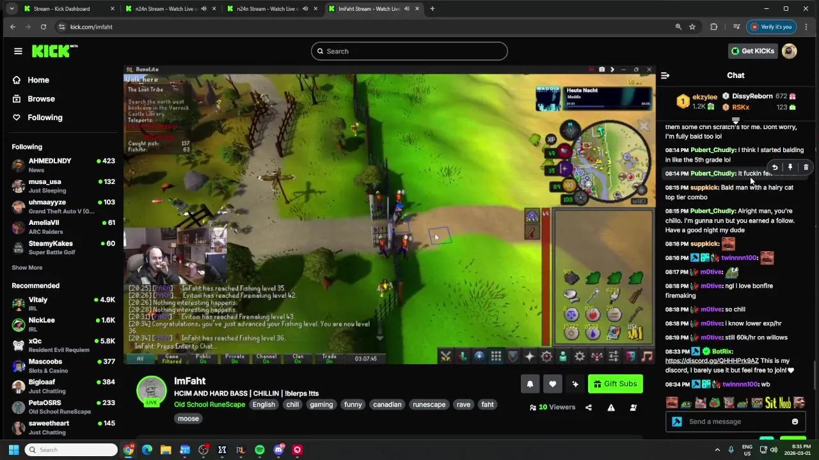Go to the Kick logo homepage
Image resolution: width=819 pixels, height=460 pixels.
coord(54,51)
